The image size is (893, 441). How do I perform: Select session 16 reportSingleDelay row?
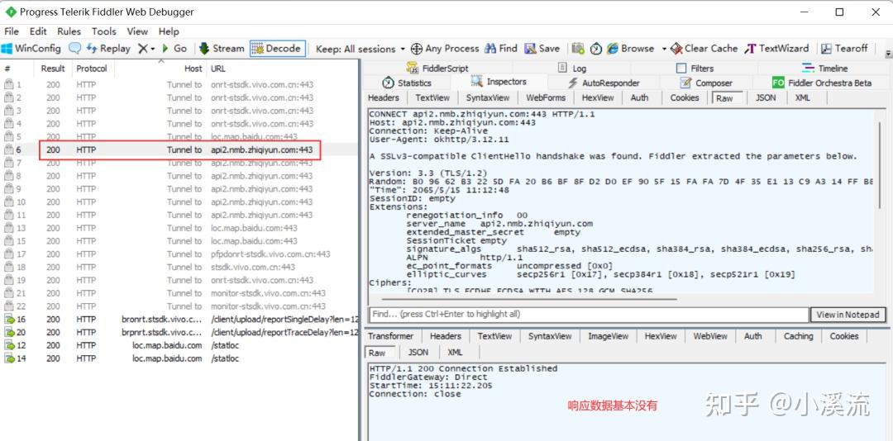pyautogui.click(x=179, y=320)
